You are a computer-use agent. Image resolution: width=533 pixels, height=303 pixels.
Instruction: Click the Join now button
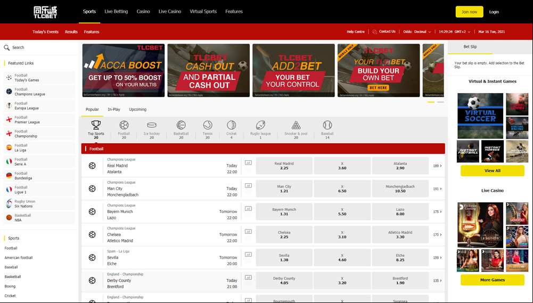point(469,12)
